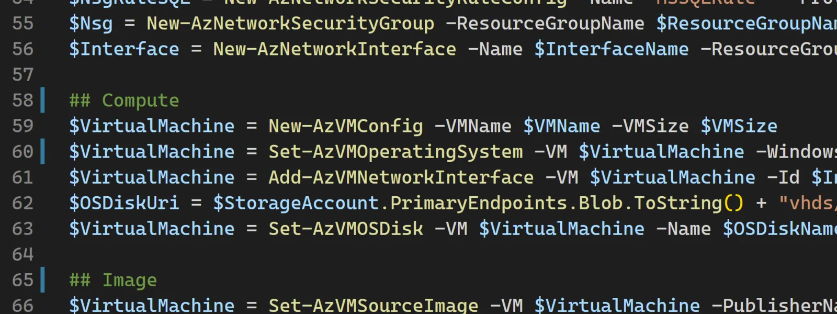Click line number 65 in the gutter

22,280
